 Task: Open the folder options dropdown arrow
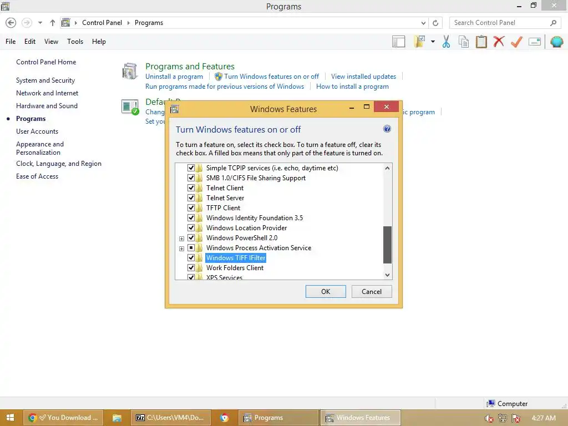point(433,42)
